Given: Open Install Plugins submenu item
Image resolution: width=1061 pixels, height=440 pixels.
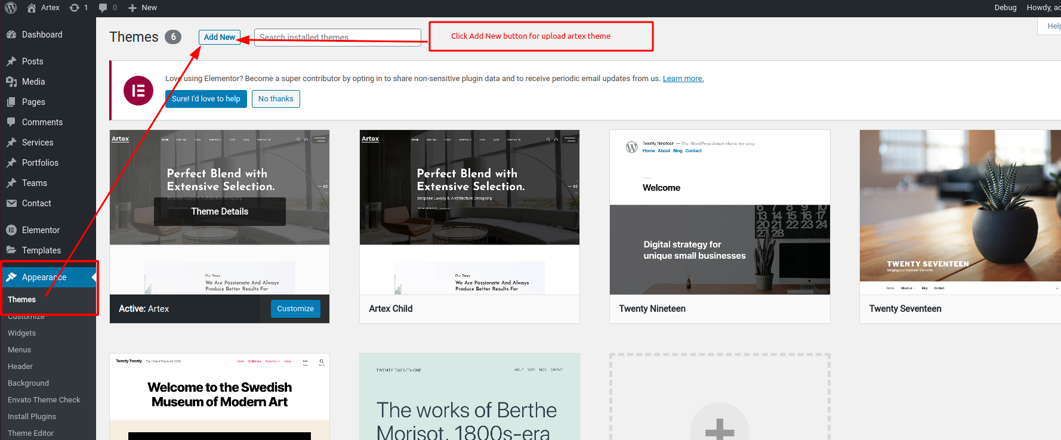Looking at the screenshot, I should click(32, 417).
